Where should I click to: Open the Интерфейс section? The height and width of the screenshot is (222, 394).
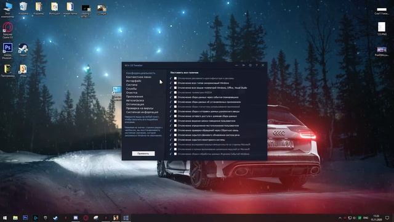134,81
